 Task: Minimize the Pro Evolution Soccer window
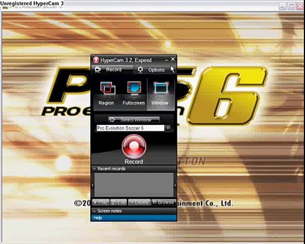(x=283, y=6)
